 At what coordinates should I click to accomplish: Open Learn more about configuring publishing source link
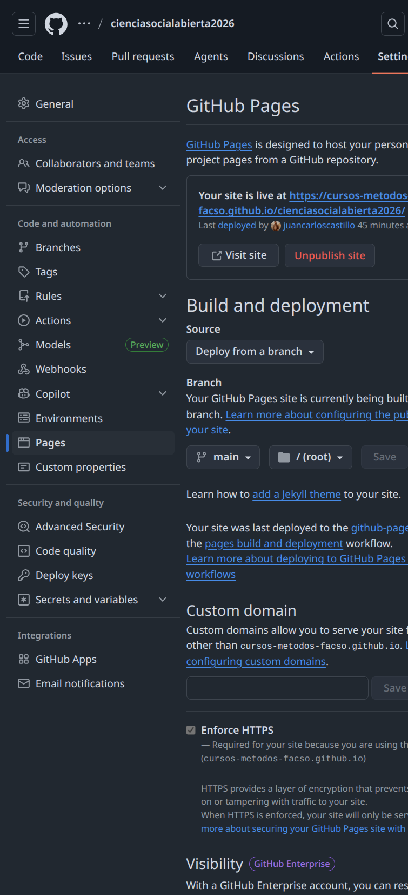317,414
